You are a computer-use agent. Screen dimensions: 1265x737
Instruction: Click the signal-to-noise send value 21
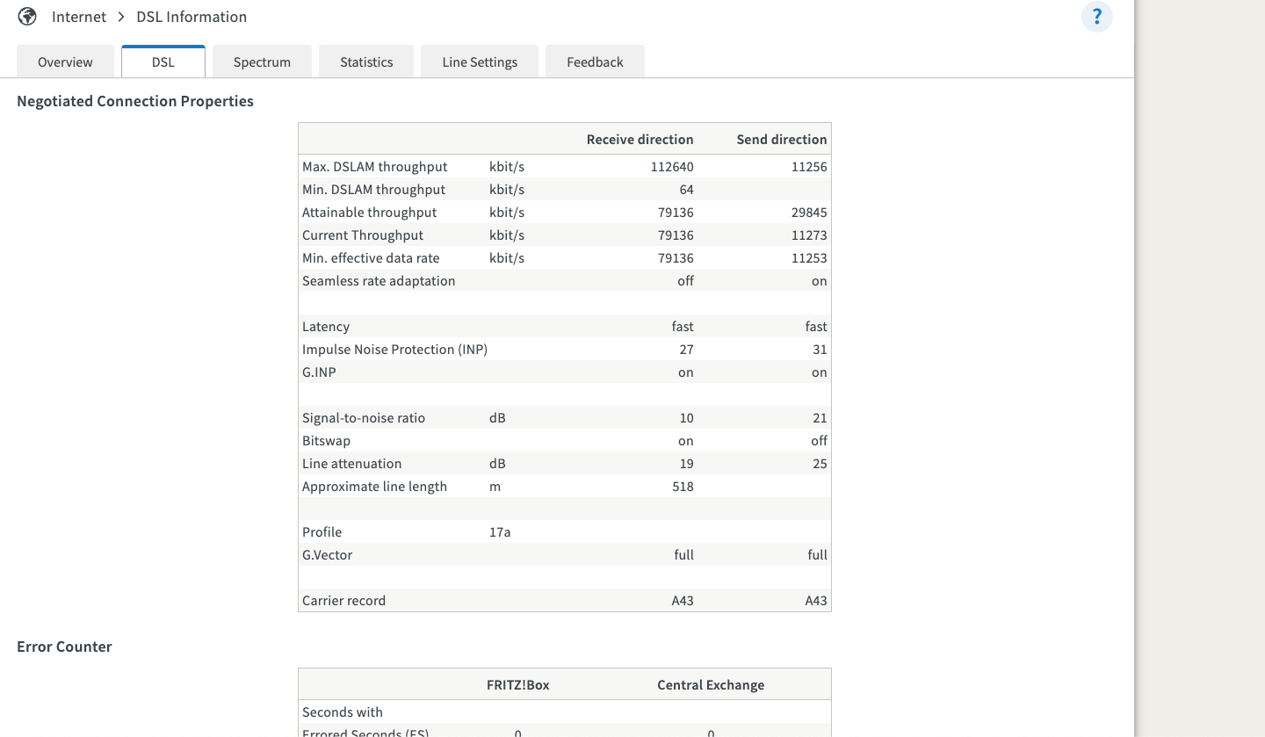[x=820, y=418]
